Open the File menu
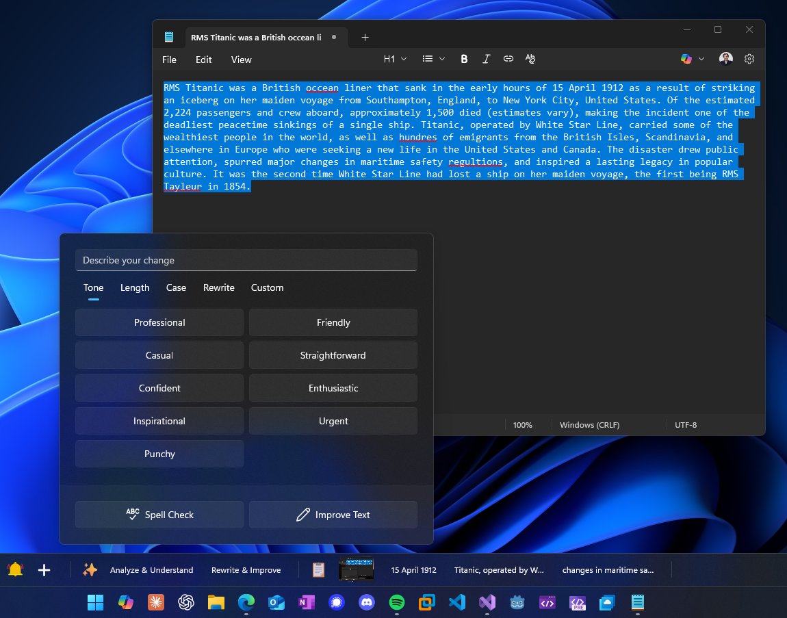This screenshot has height=618, width=787. [169, 60]
